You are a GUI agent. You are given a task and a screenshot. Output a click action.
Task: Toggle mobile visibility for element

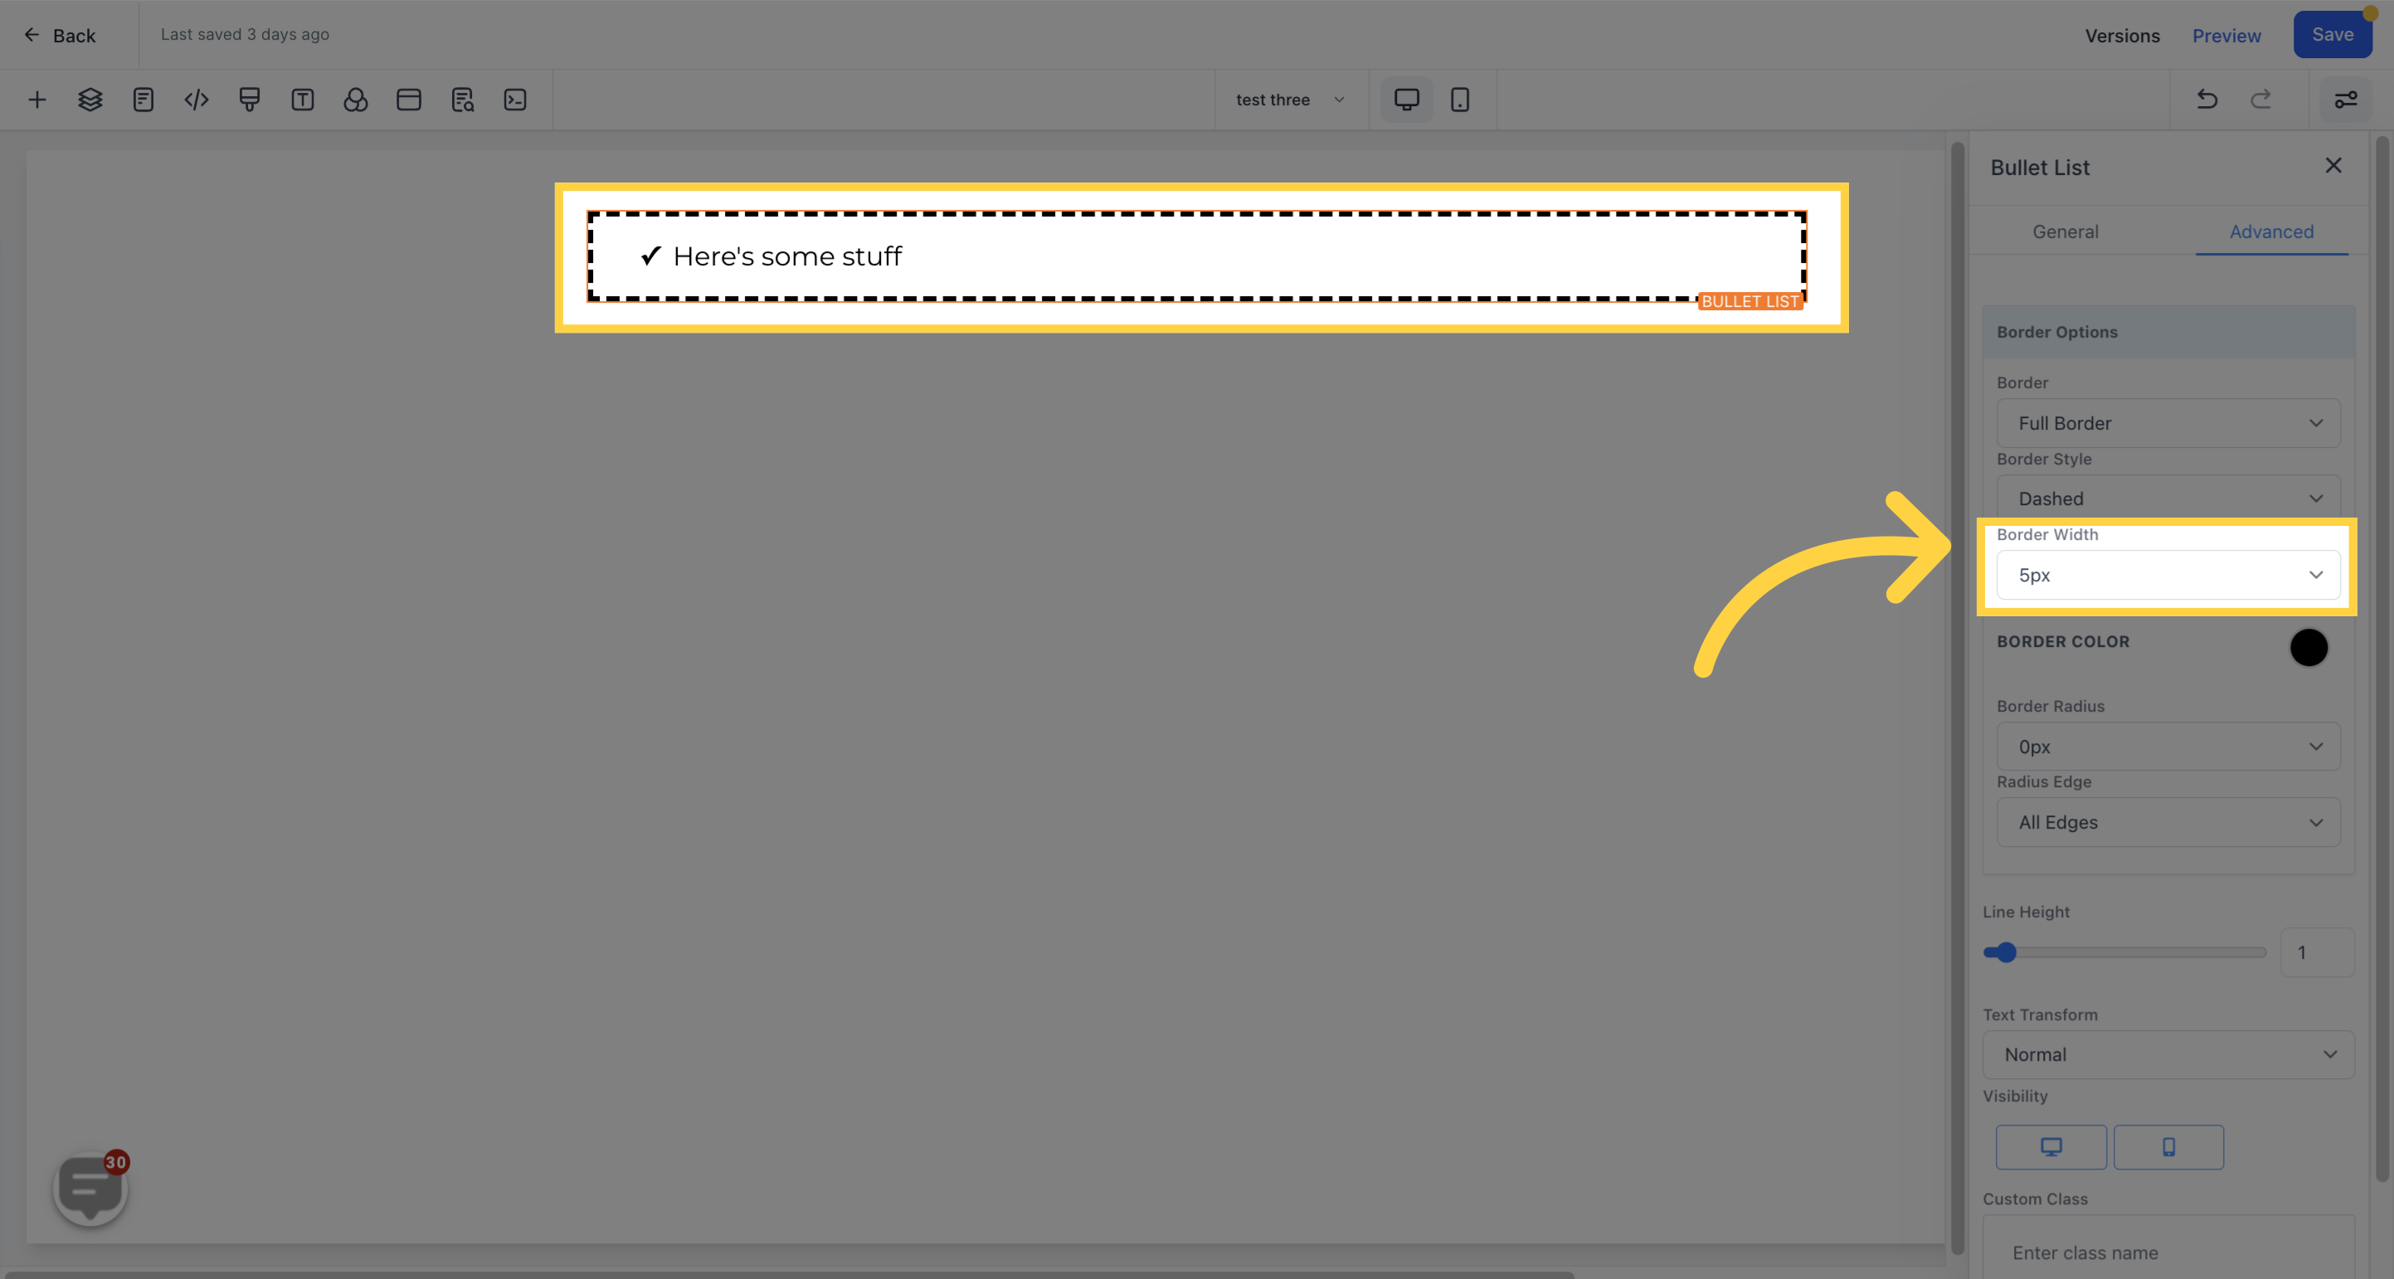(x=2168, y=1146)
